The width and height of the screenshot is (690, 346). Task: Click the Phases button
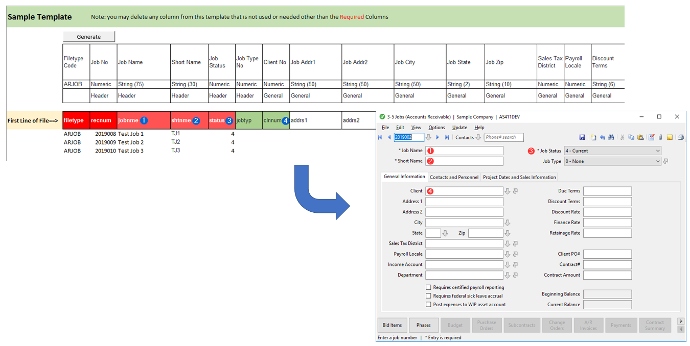(423, 325)
